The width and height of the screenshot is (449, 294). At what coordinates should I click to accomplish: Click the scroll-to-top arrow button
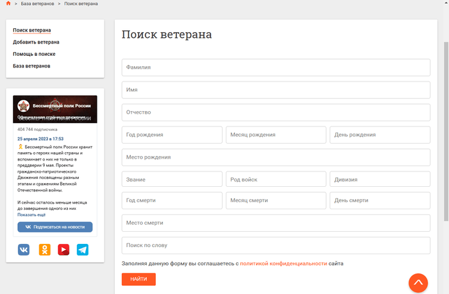(x=418, y=283)
